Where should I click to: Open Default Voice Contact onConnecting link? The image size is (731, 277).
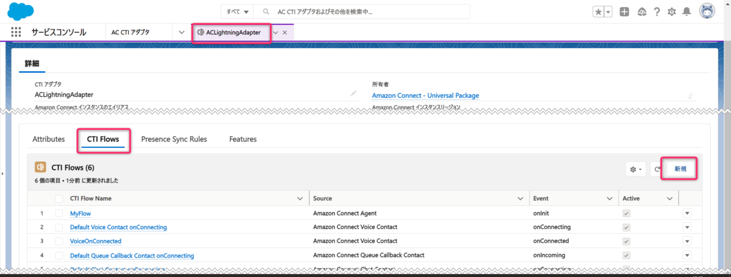[118, 227]
